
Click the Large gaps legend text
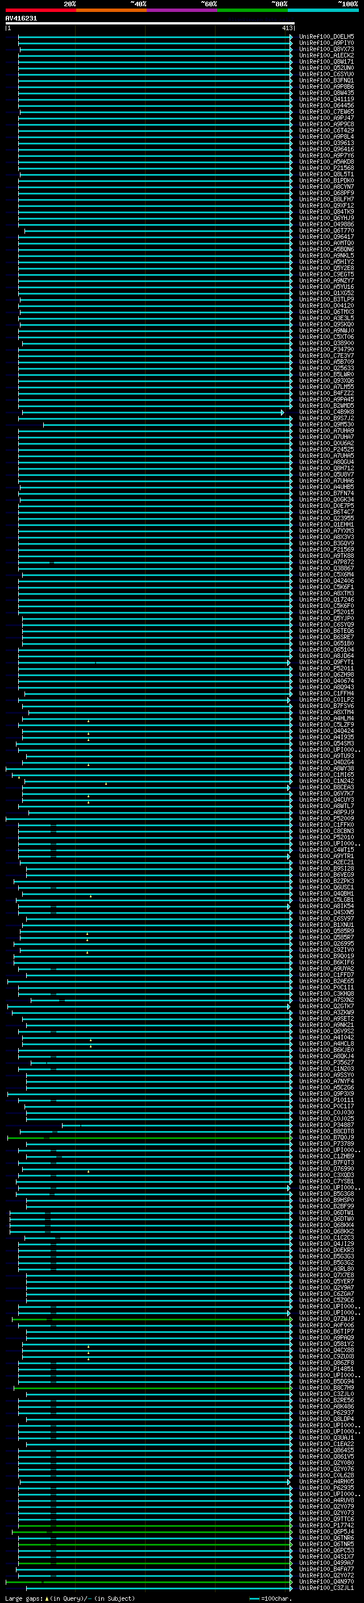point(70,1598)
